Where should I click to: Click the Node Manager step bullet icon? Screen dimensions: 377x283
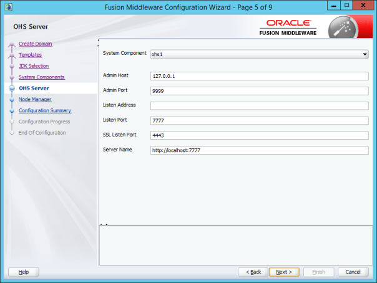tap(11, 100)
